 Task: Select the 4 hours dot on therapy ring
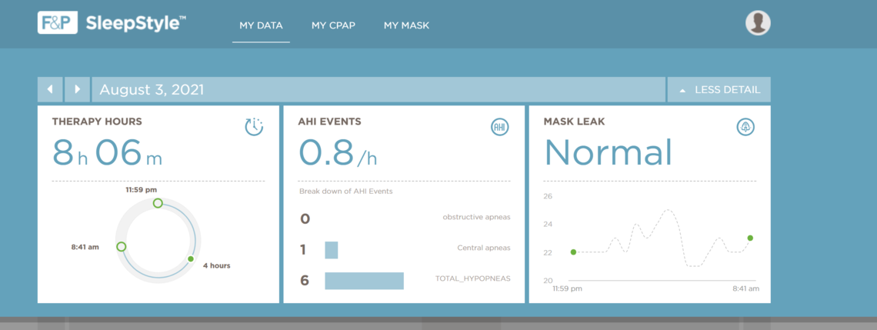pos(191,259)
